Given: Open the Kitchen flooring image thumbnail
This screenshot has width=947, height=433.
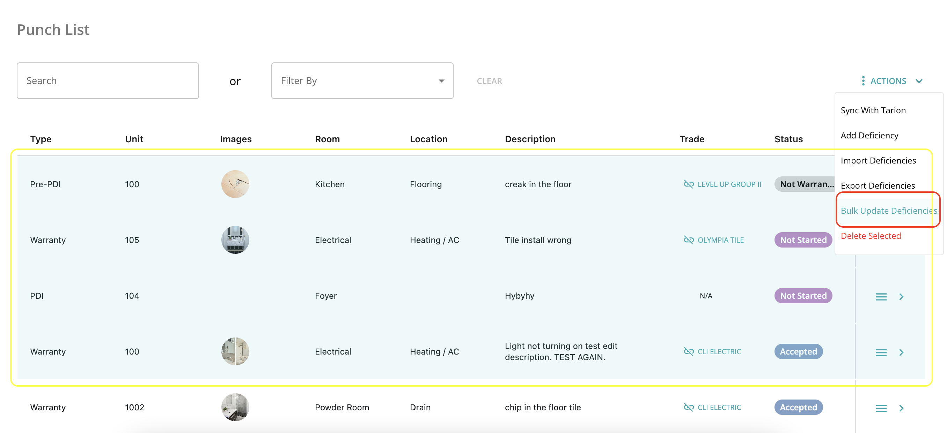Looking at the screenshot, I should point(235,184).
